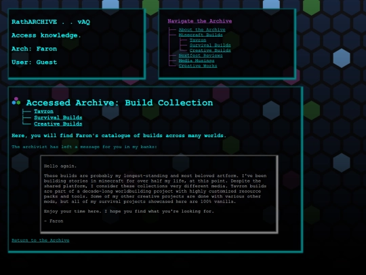The width and height of the screenshot is (366, 275).
Task: Click the 'Enjoy your time here' message line
Action: click(129, 211)
